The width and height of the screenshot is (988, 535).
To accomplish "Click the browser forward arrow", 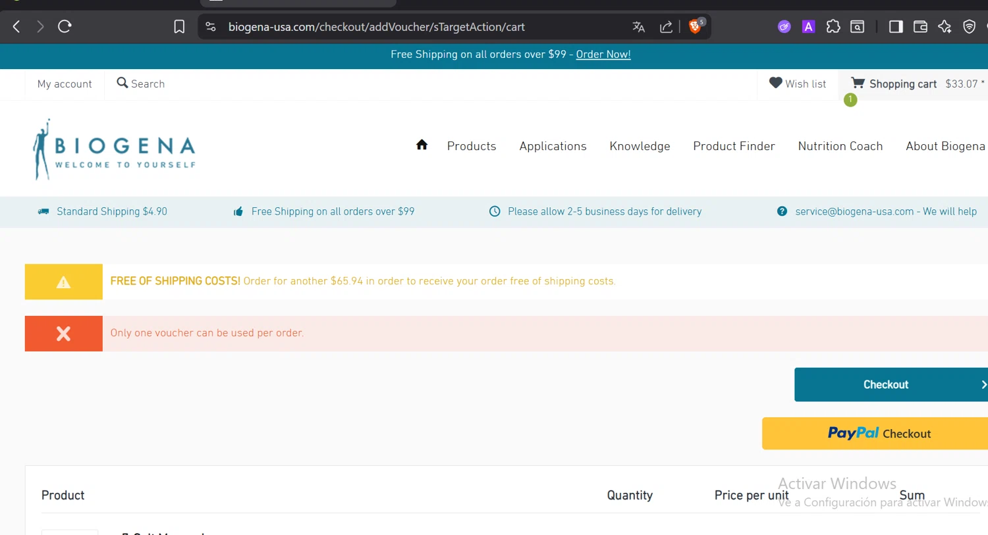I will 40,26.
